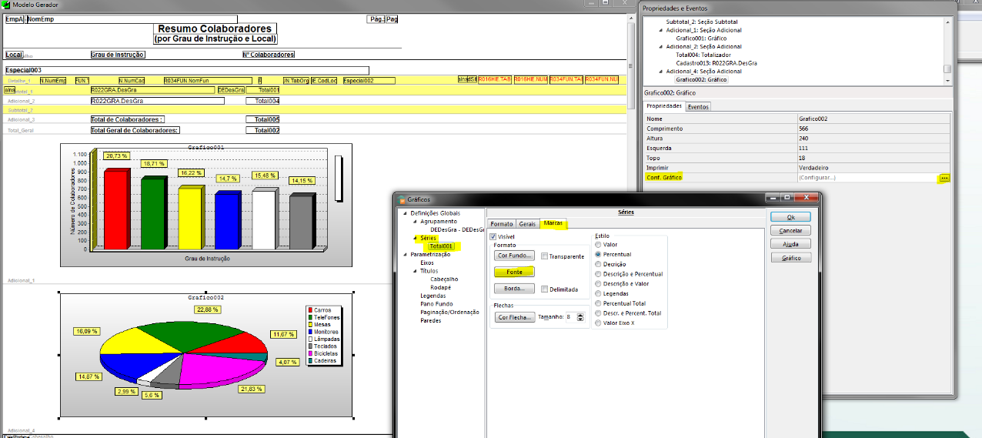Check the Delimitada checkbox
This screenshot has width=982, height=438.
(544, 289)
